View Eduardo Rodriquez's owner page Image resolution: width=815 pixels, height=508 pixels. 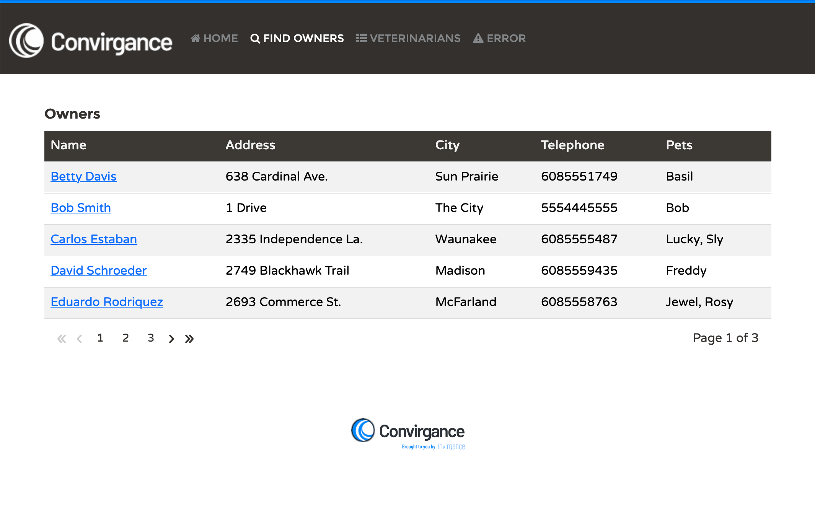pyautogui.click(x=107, y=302)
